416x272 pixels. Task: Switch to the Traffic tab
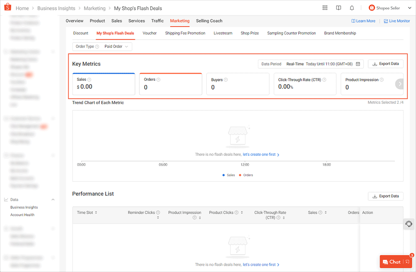[x=158, y=21]
